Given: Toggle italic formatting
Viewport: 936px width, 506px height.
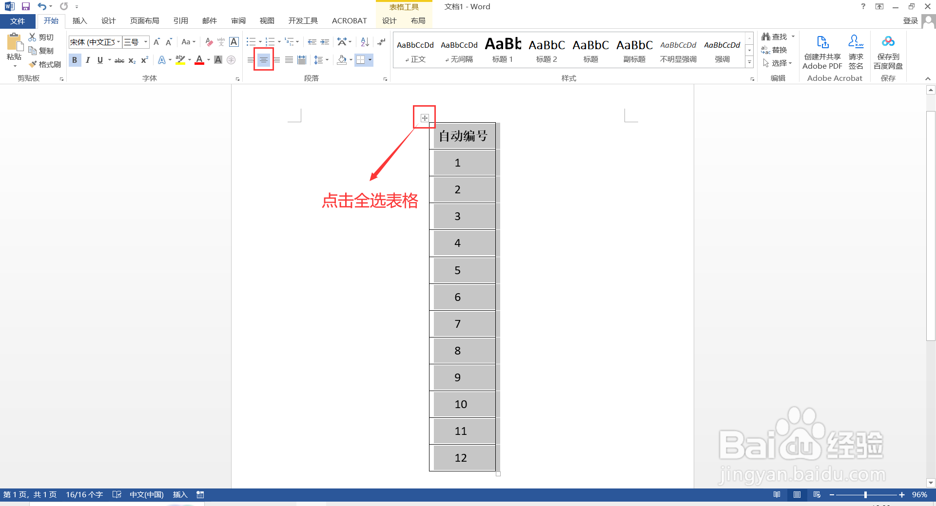Looking at the screenshot, I should (88, 60).
